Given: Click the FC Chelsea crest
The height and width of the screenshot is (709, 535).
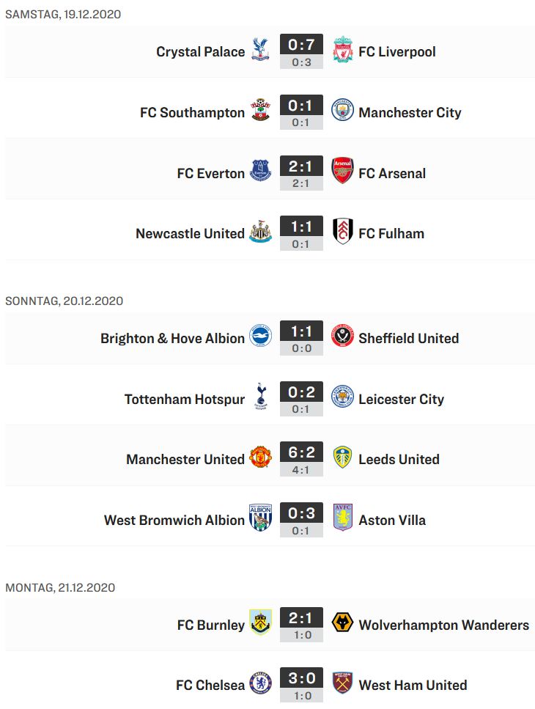Looking at the screenshot, I should coord(260,683).
